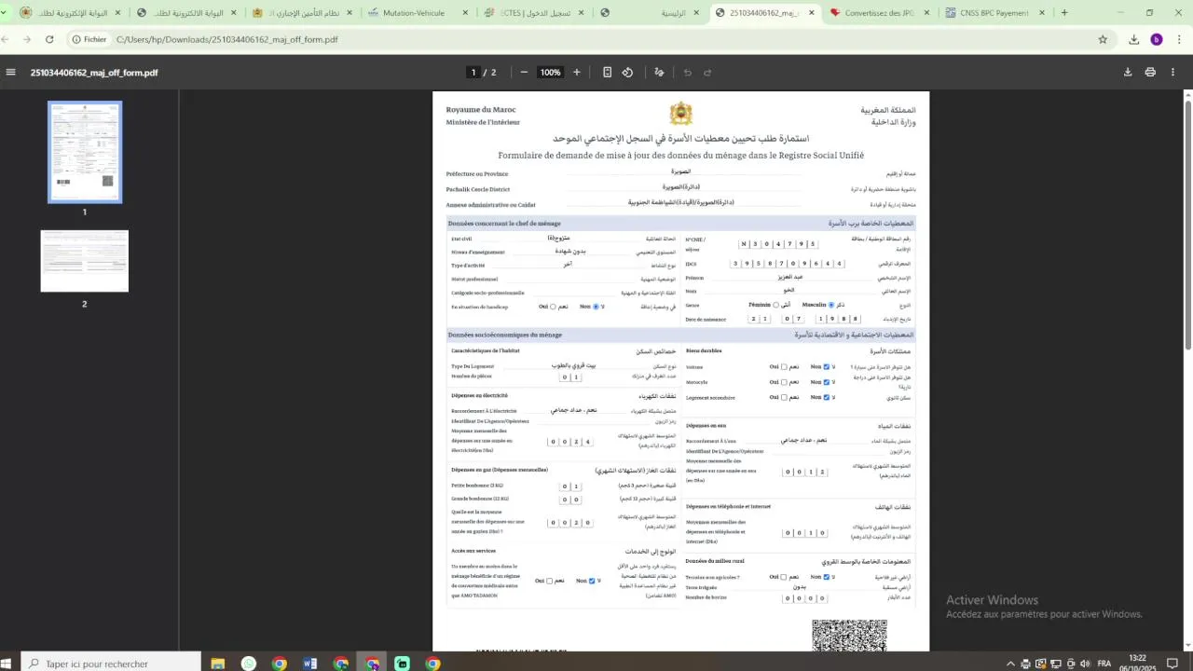The width and height of the screenshot is (1193, 671).
Task: Select page 2 thumbnail
Action: [x=85, y=261]
